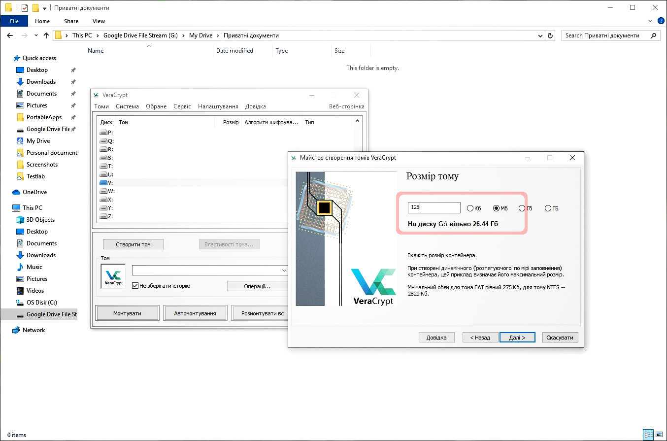
Task: Select drive X: icon in VeraCrypt list
Action: coord(103,200)
